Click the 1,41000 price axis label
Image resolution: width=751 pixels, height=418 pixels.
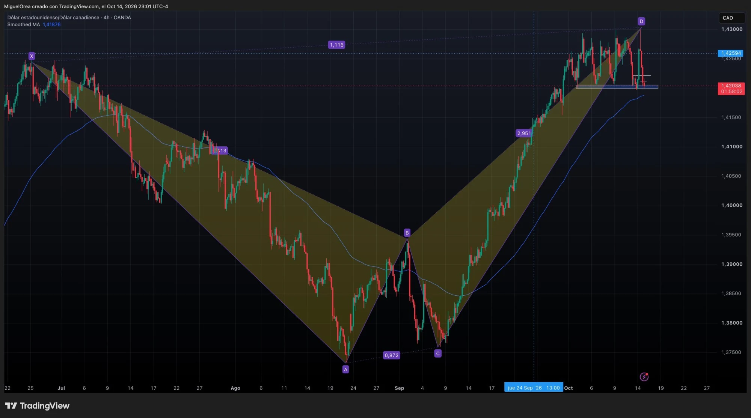click(731, 147)
